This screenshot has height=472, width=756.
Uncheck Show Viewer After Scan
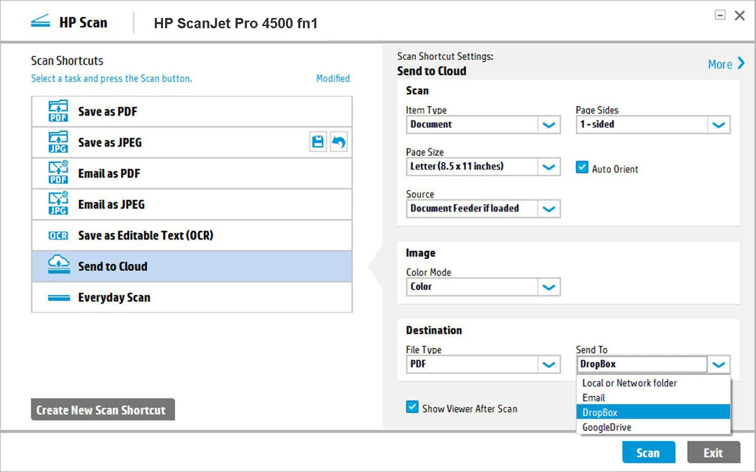(412, 407)
